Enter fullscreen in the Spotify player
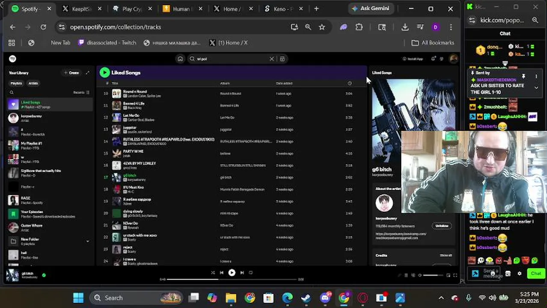Viewport: 547px width, 308px height. pyautogui.click(x=455, y=275)
